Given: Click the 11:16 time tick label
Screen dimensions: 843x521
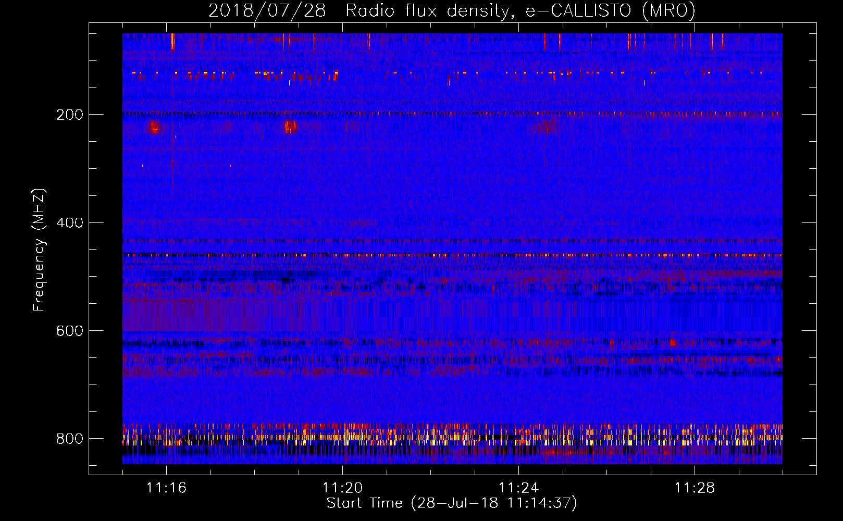Looking at the screenshot, I should tap(167, 488).
